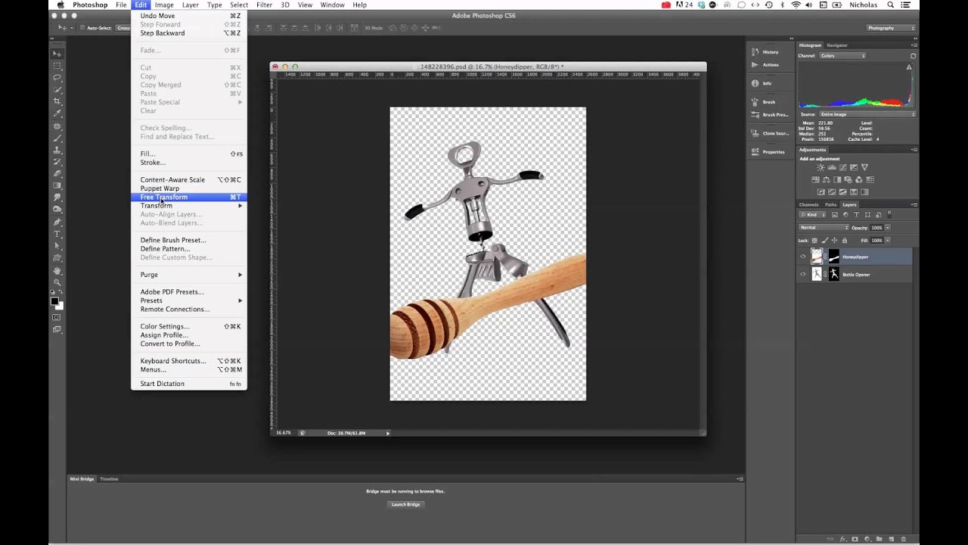
Task: Select the Type tool
Action: (x=57, y=234)
